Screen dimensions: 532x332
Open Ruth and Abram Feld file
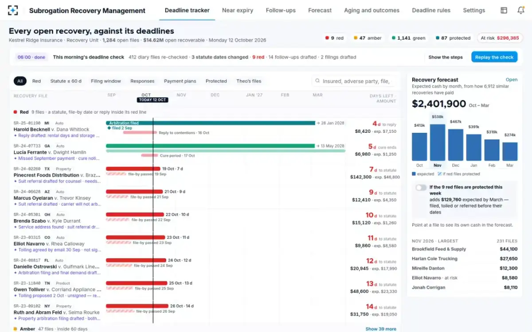[57, 313]
